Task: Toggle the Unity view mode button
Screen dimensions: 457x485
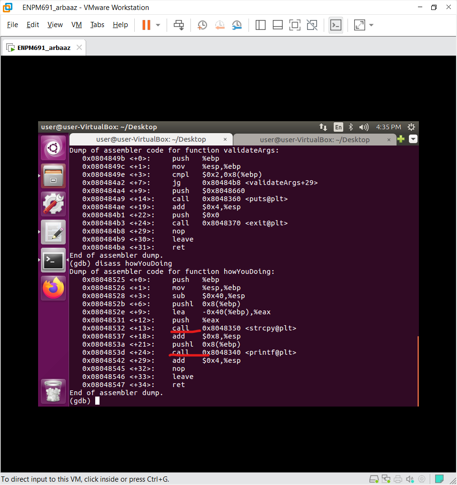Action: tap(312, 25)
